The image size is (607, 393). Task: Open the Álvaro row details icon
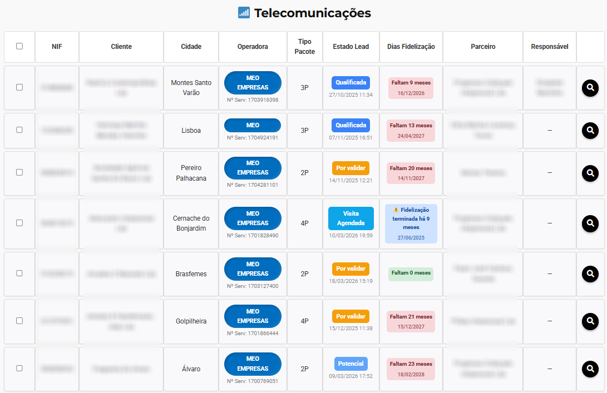point(590,369)
